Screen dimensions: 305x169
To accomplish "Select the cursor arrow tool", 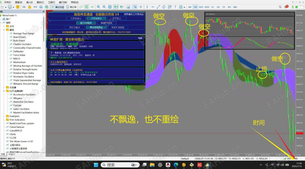I will point(135,7).
